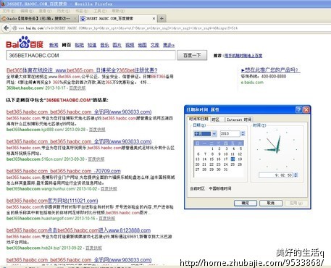
Task: Adjust the time spinner next to 9:02:53
Action: pyautogui.click(x=296, y=175)
